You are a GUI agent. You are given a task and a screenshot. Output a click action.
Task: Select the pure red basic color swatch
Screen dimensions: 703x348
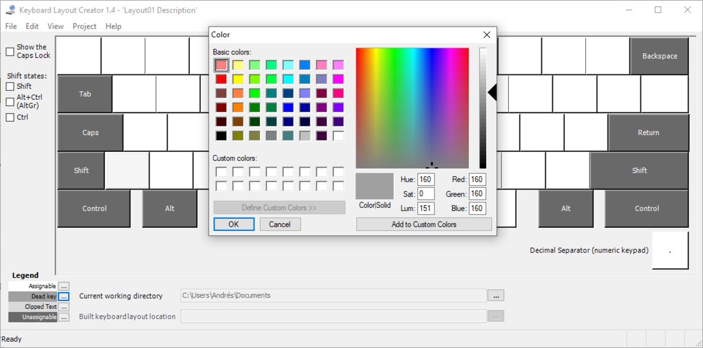pos(221,79)
